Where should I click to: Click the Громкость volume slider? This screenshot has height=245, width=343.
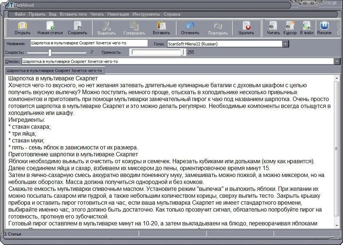click(x=158, y=52)
